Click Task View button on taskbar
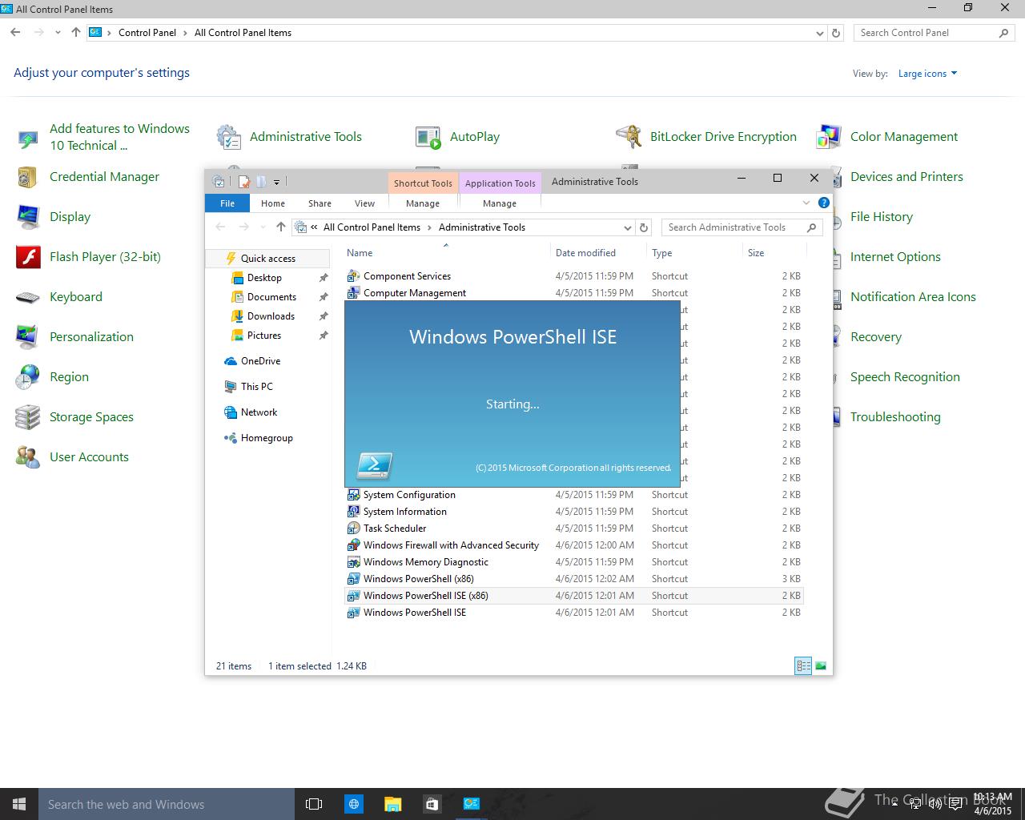1025x820 pixels. (314, 804)
